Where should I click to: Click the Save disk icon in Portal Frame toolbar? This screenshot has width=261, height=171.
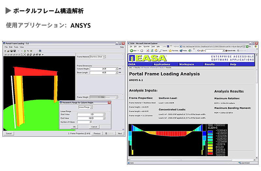click(12, 51)
